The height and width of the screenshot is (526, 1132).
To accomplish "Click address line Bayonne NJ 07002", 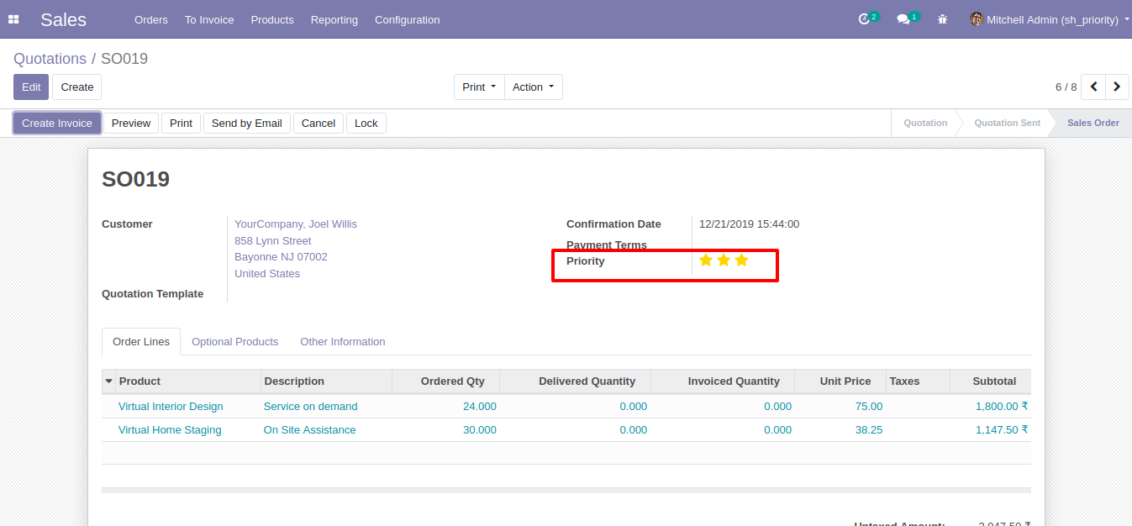I will 282,257.
